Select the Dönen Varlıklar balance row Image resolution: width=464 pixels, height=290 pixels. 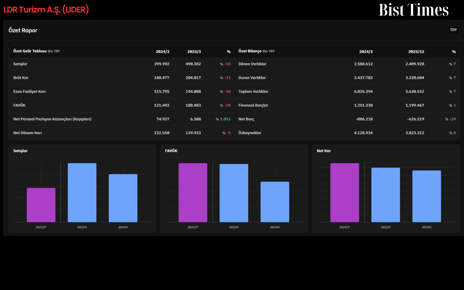(347, 64)
